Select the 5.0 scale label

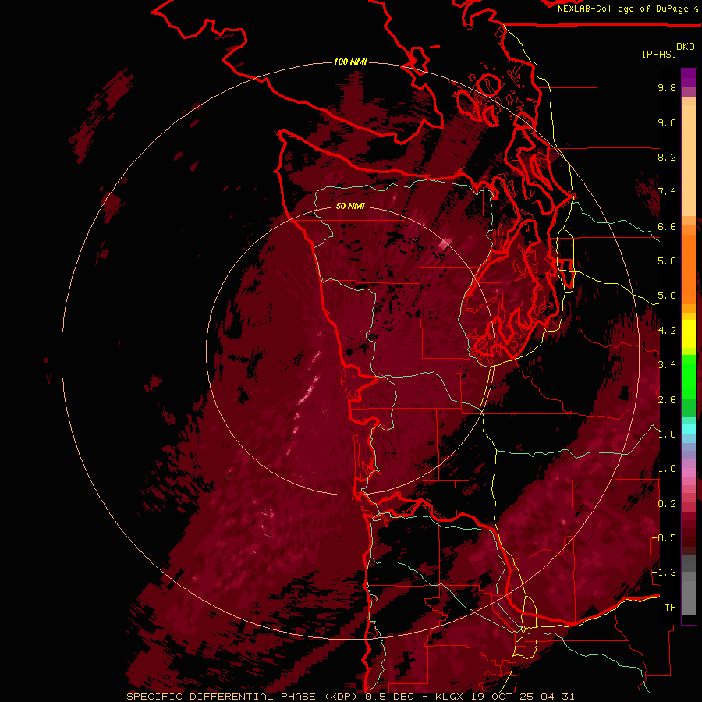[x=667, y=296]
